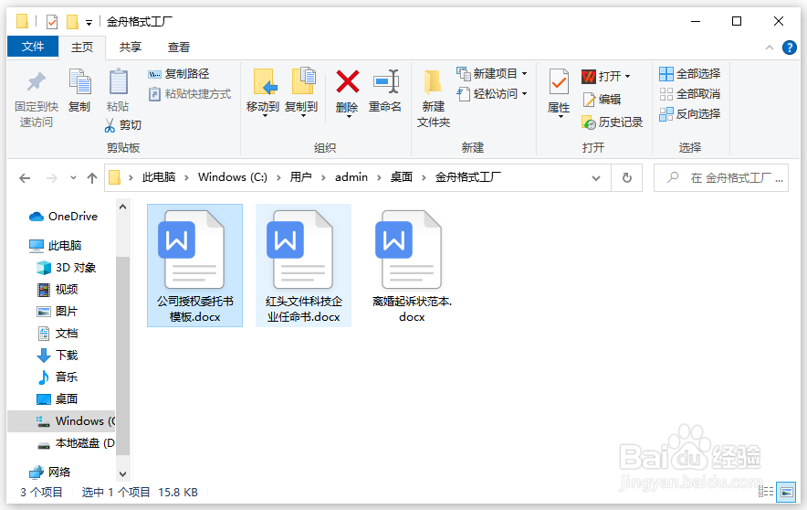Click properties icon in quick access toolbar
The height and width of the screenshot is (510, 807).
pos(52,22)
